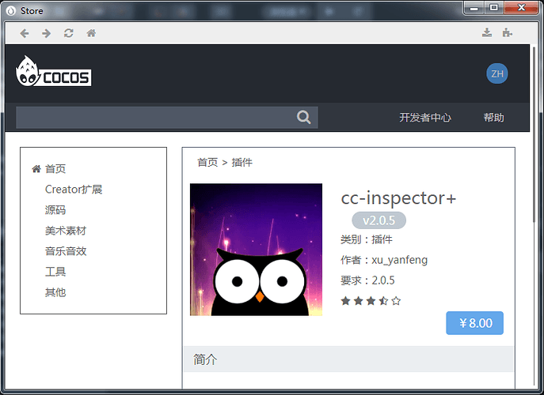Click the search magnifier icon

303,118
